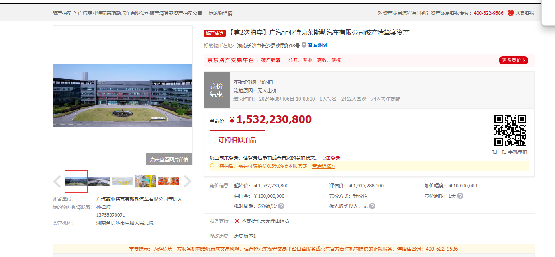555x257 pixels.
Task: Click the 破产强清 label
Action: tap(271, 60)
